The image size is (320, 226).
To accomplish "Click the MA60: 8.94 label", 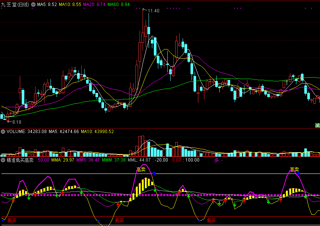I will pos(119,4).
